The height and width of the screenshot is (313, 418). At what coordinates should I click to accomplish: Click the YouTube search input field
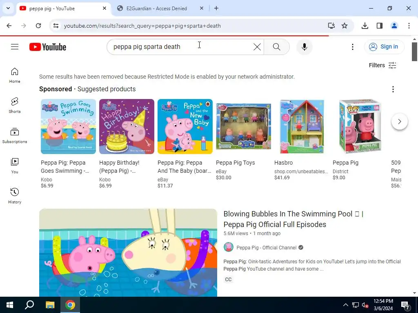click(x=181, y=47)
